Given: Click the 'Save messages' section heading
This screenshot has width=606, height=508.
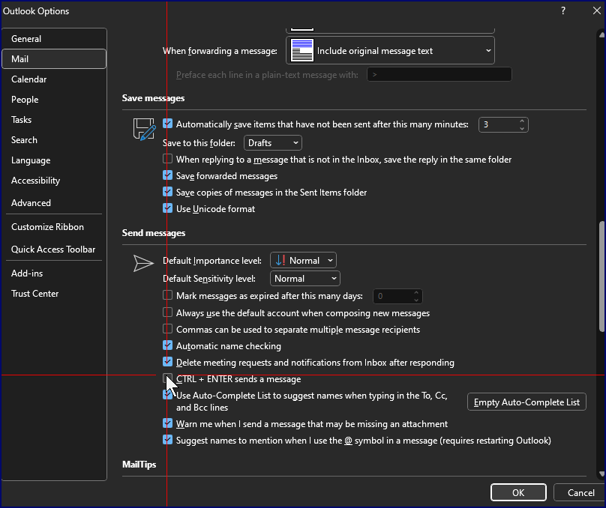Looking at the screenshot, I should pyautogui.click(x=154, y=98).
